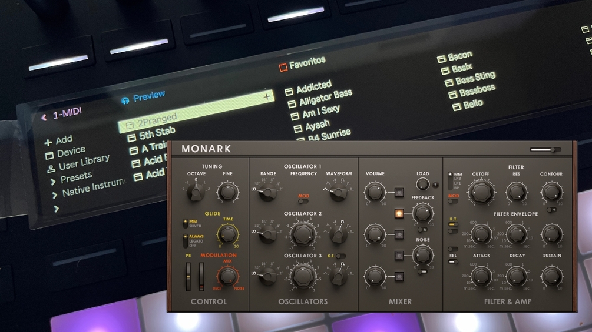The height and width of the screenshot is (332, 592).
Task: Click the headphone Preview icon
Action: tap(125, 100)
